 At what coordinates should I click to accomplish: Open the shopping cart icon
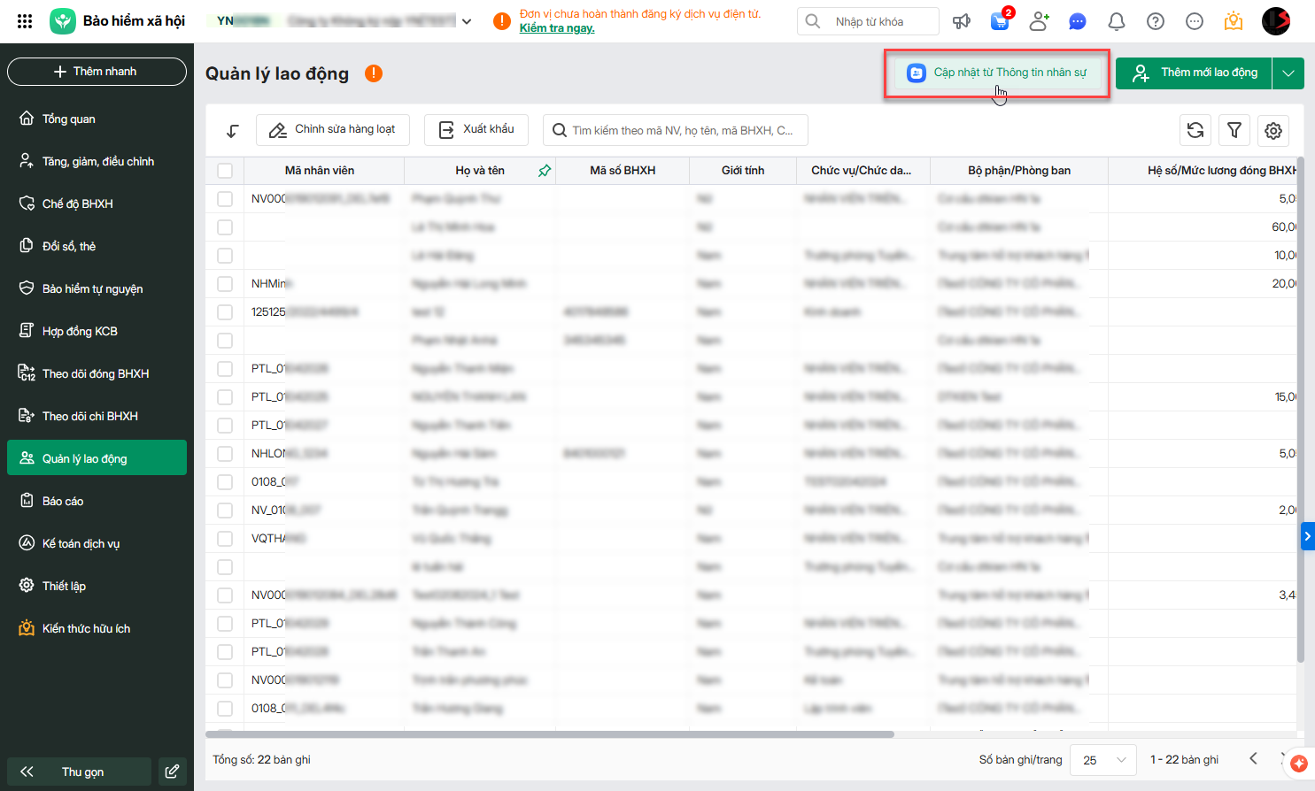(x=1000, y=21)
